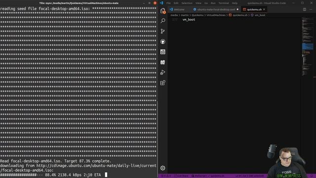Open the Explorer view in VS Code

(x=163, y=11)
